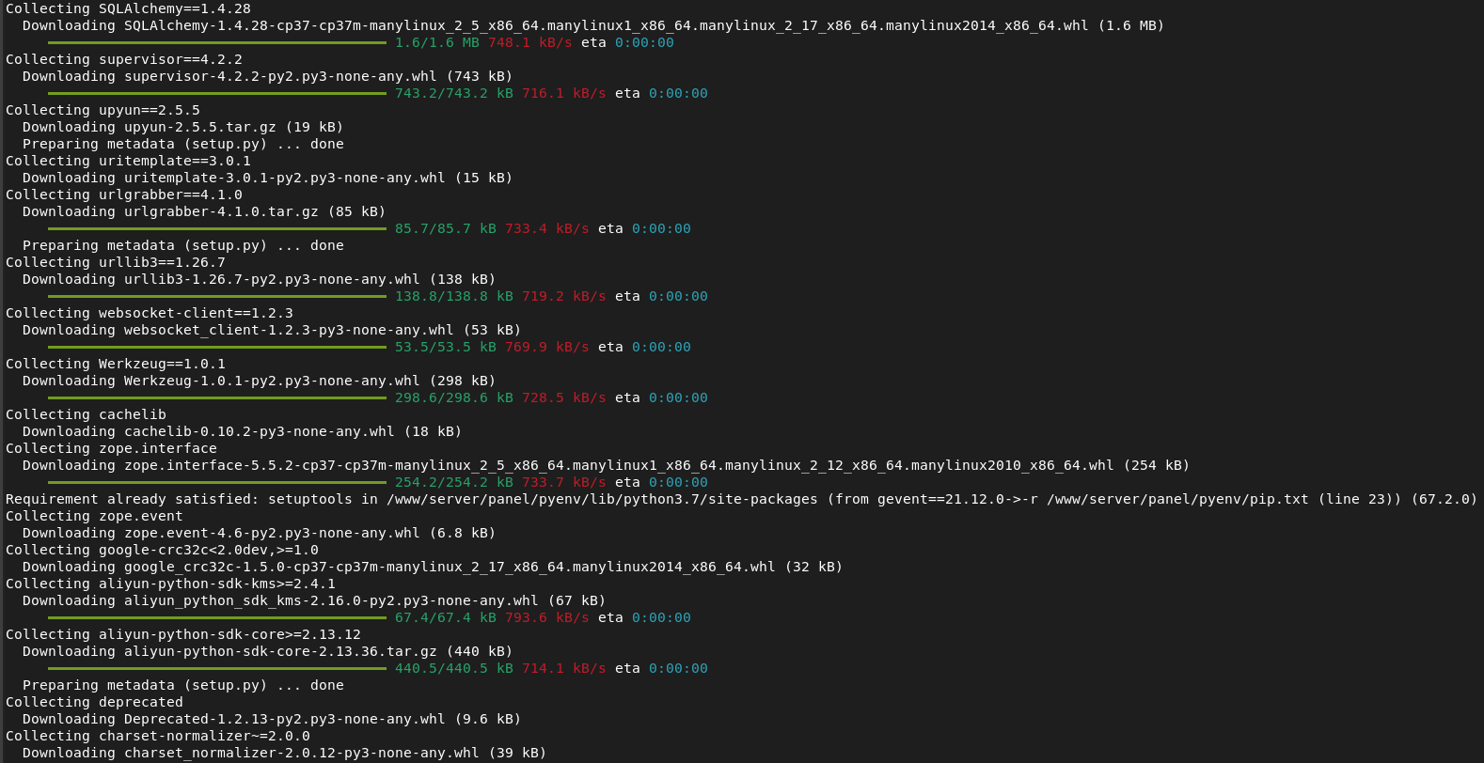Click 'Collecting upyun==2.5.5' line
The width and height of the screenshot is (1484, 763).
103,110
